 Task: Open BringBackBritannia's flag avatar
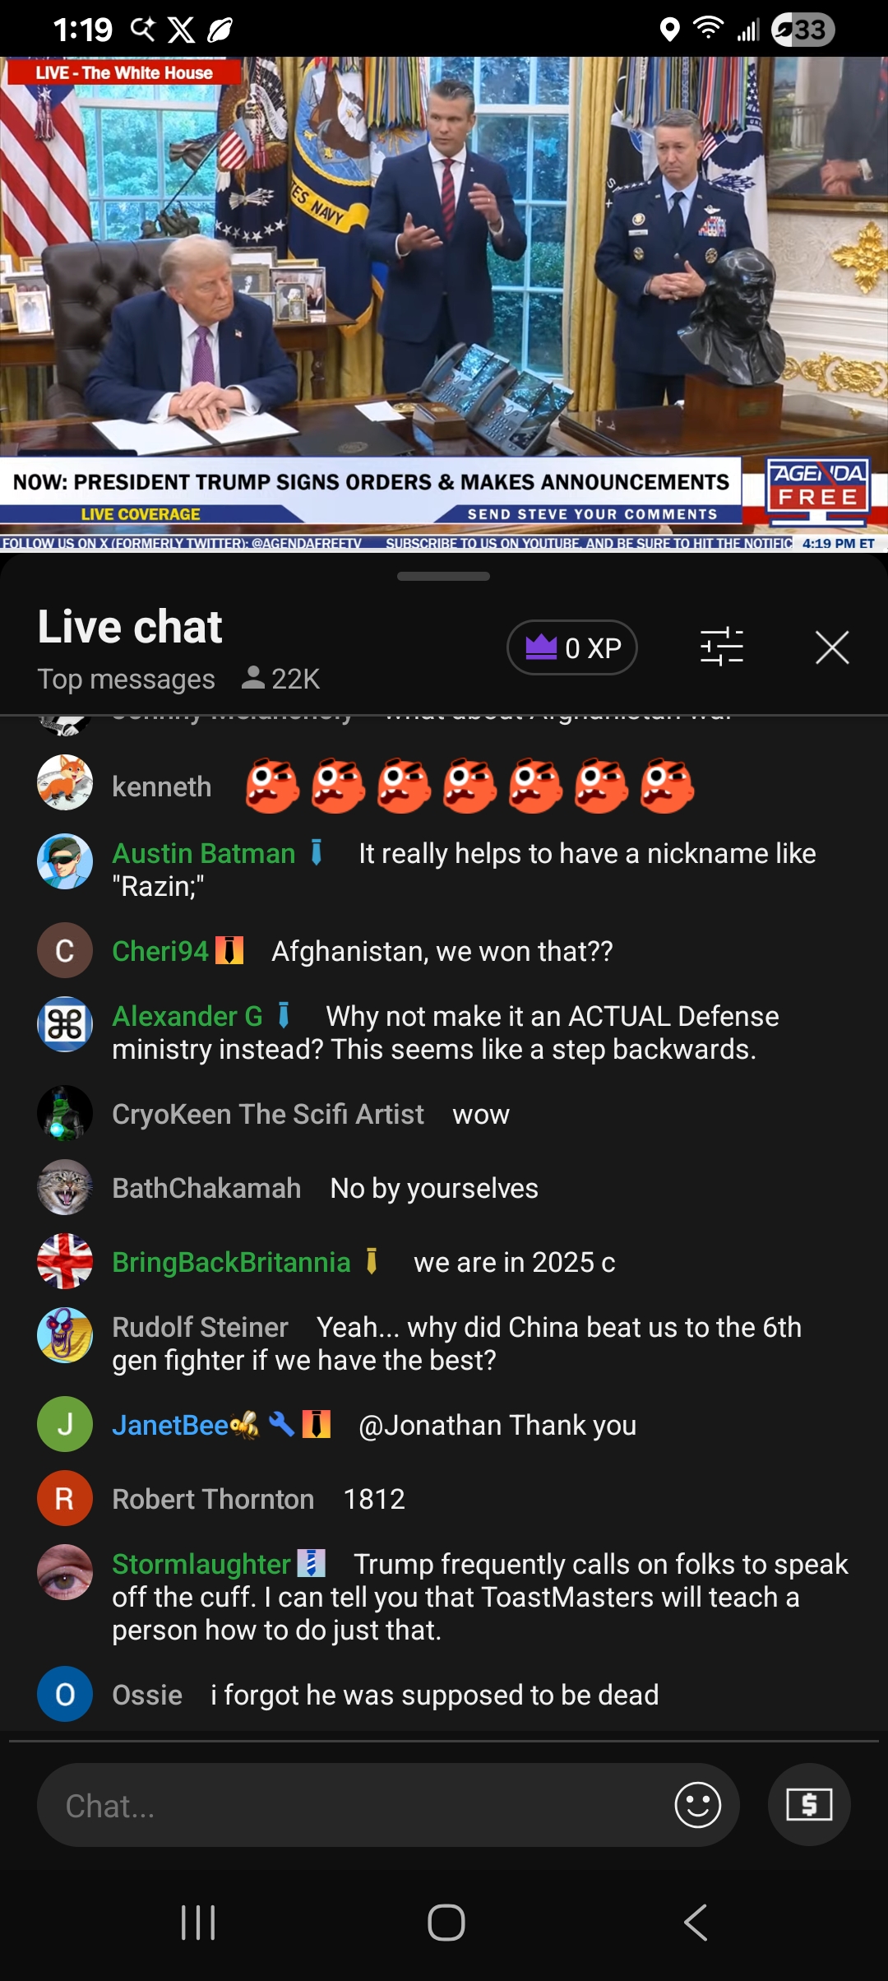coord(65,1261)
